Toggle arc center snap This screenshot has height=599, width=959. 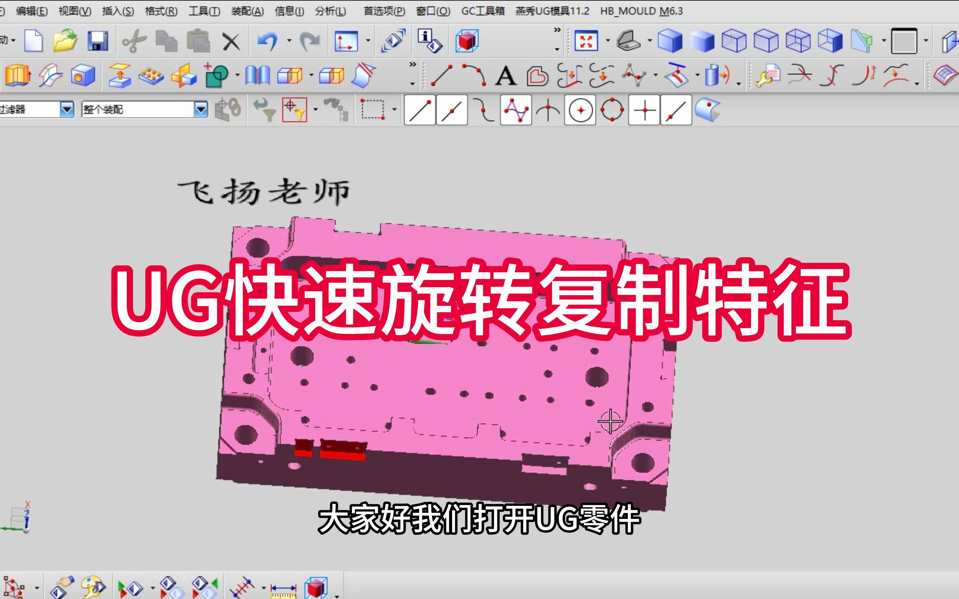580,110
